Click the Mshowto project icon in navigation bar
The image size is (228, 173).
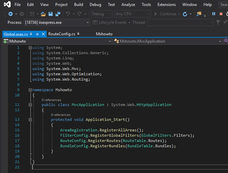click(x=6, y=41)
